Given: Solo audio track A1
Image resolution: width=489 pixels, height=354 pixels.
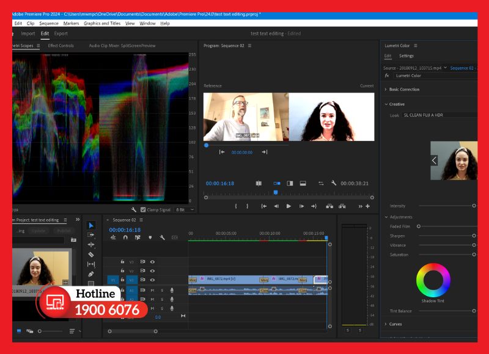Looking at the screenshot, I should 162,290.
